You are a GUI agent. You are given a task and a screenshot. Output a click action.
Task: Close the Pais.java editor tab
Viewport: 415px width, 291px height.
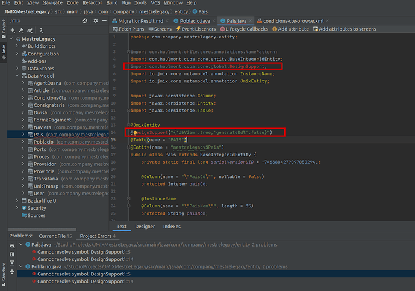pyautogui.click(x=250, y=21)
